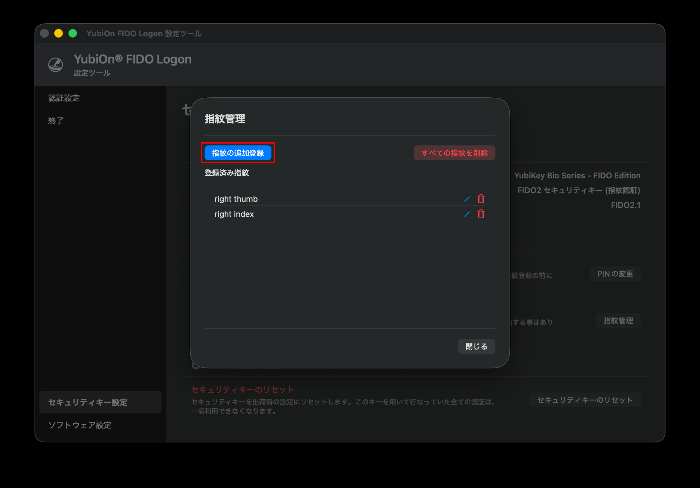The width and height of the screenshot is (700, 488).
Task: Click the FIDO2.1 version text
Action: click(626, 205)
